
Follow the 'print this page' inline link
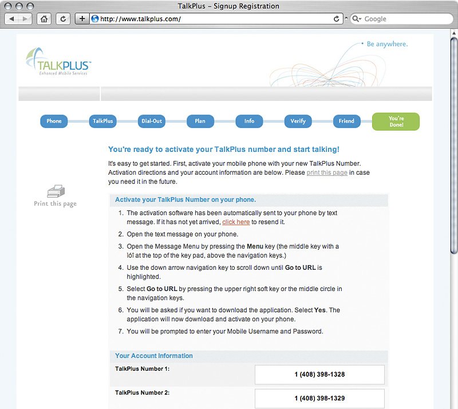click(327, 172)
